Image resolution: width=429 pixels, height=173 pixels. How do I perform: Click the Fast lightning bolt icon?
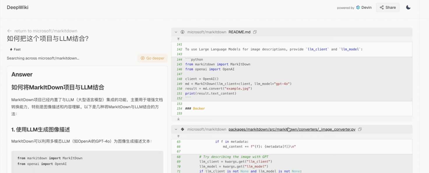[11, 50]
